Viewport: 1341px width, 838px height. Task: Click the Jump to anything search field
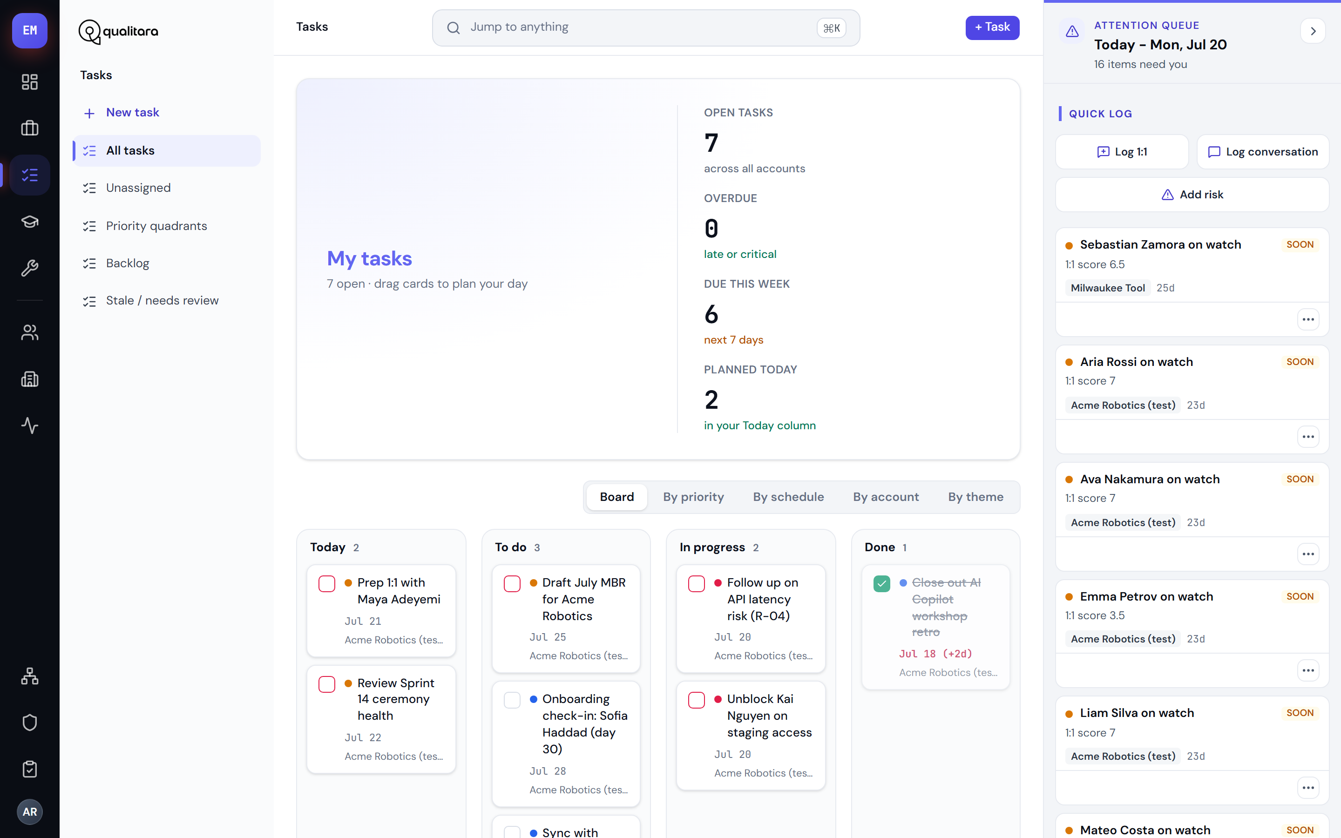646,28
